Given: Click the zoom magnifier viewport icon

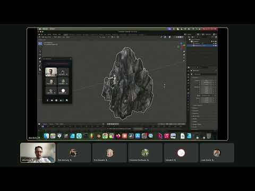Looking at the screenshot, I should click(x=184, y=51).
